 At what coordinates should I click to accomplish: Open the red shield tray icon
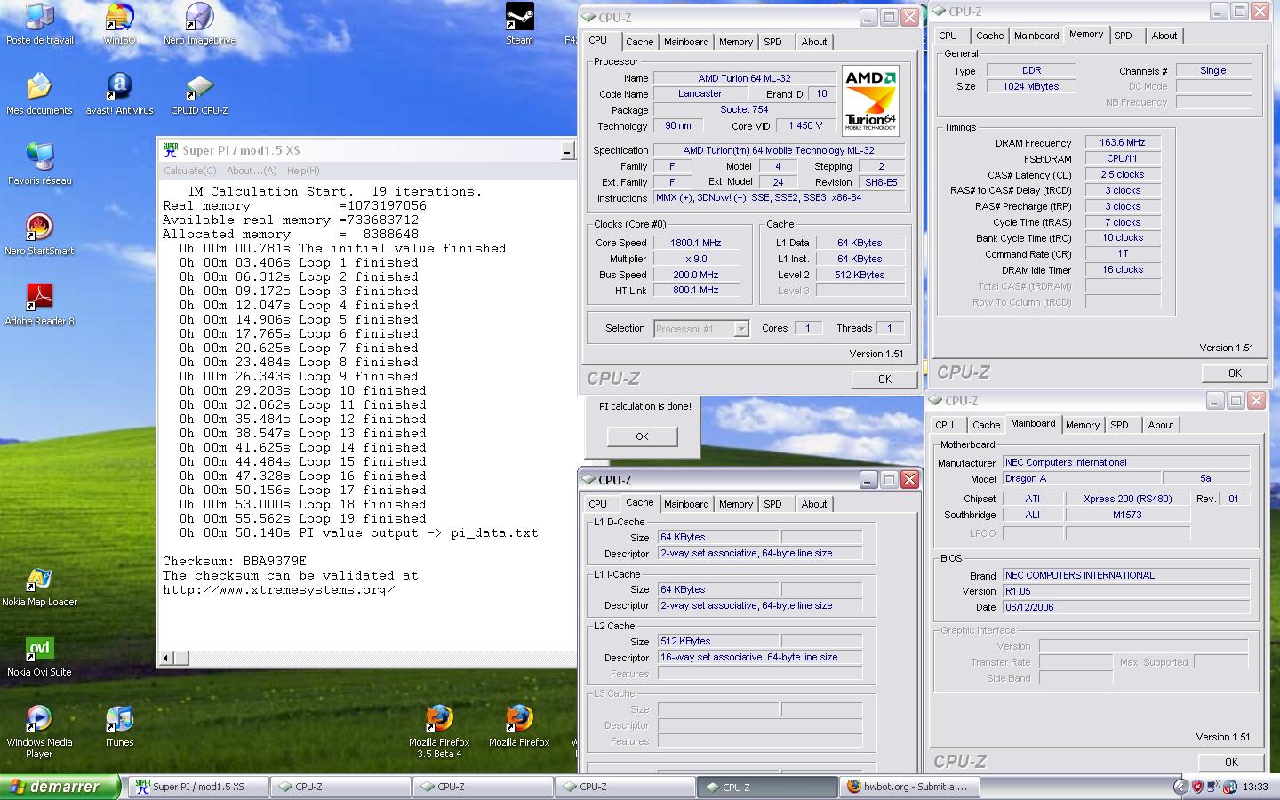click(x=1197, y=787)
